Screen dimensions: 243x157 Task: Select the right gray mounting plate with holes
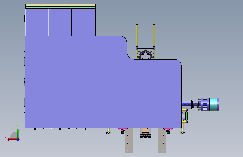point(162,141)
